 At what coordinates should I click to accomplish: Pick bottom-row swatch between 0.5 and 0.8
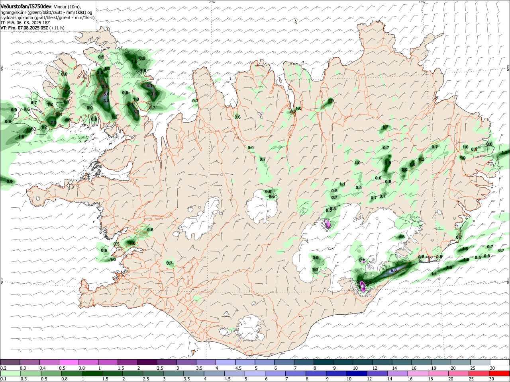[x=51, y=374]
